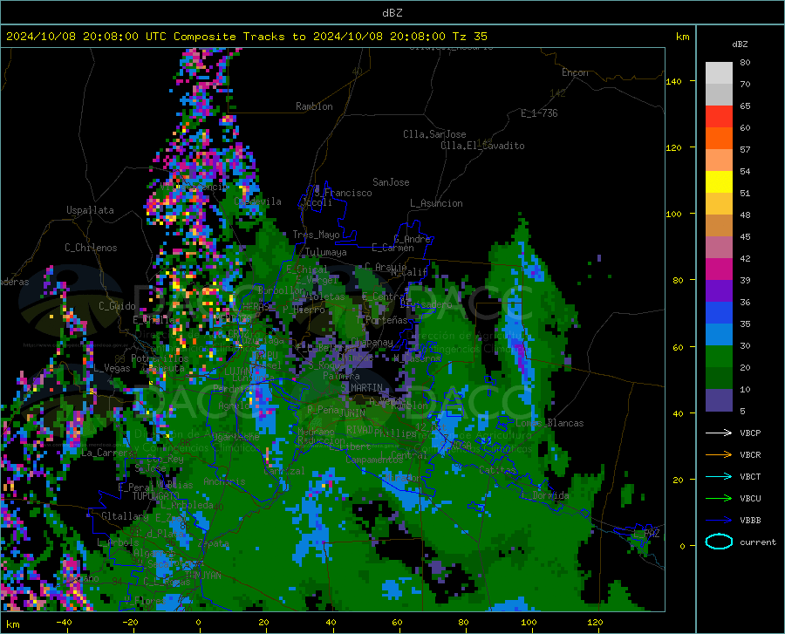This screenshot has width=785, height=634.
Task: Click the 'current' legend label
Action: [x=758, y=542]
